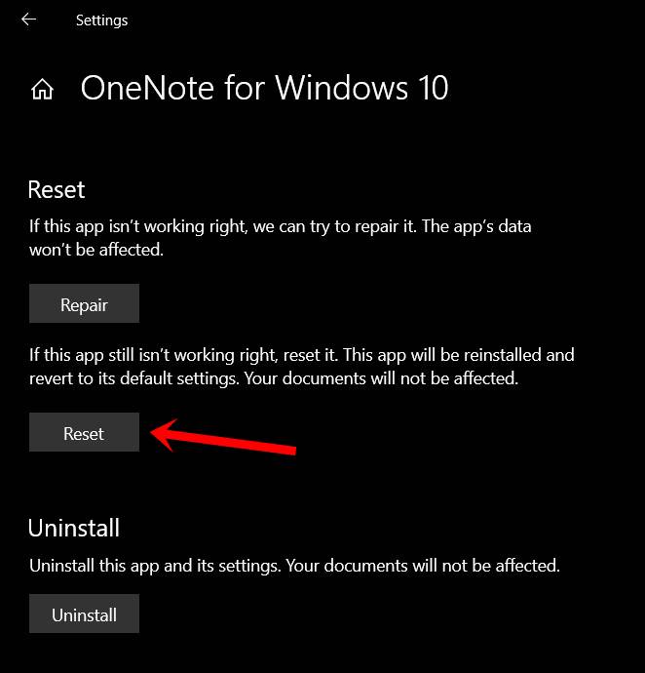Viewport: 645px width, 673px height.
Task: Open the Settings home icon
Action: click(x=42, y=90)
